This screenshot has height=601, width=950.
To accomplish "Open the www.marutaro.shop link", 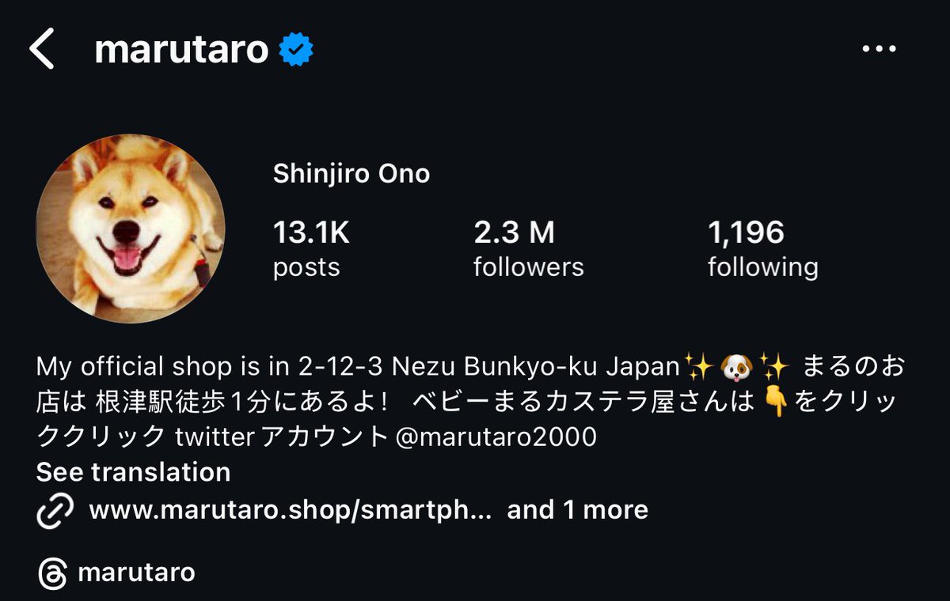I will pyautogui.click(x=291, y=510).
